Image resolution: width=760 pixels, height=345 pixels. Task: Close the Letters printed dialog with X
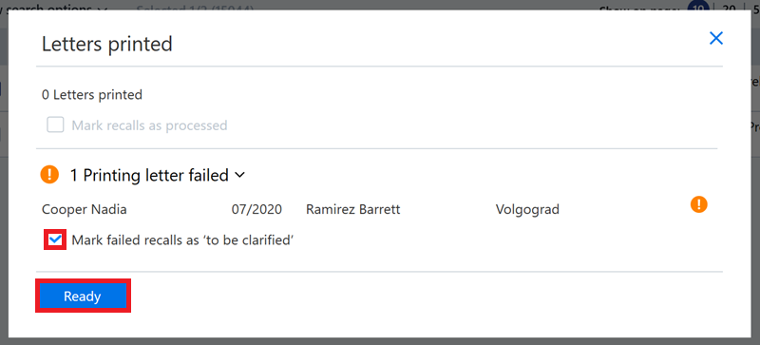tap(716, 38)
